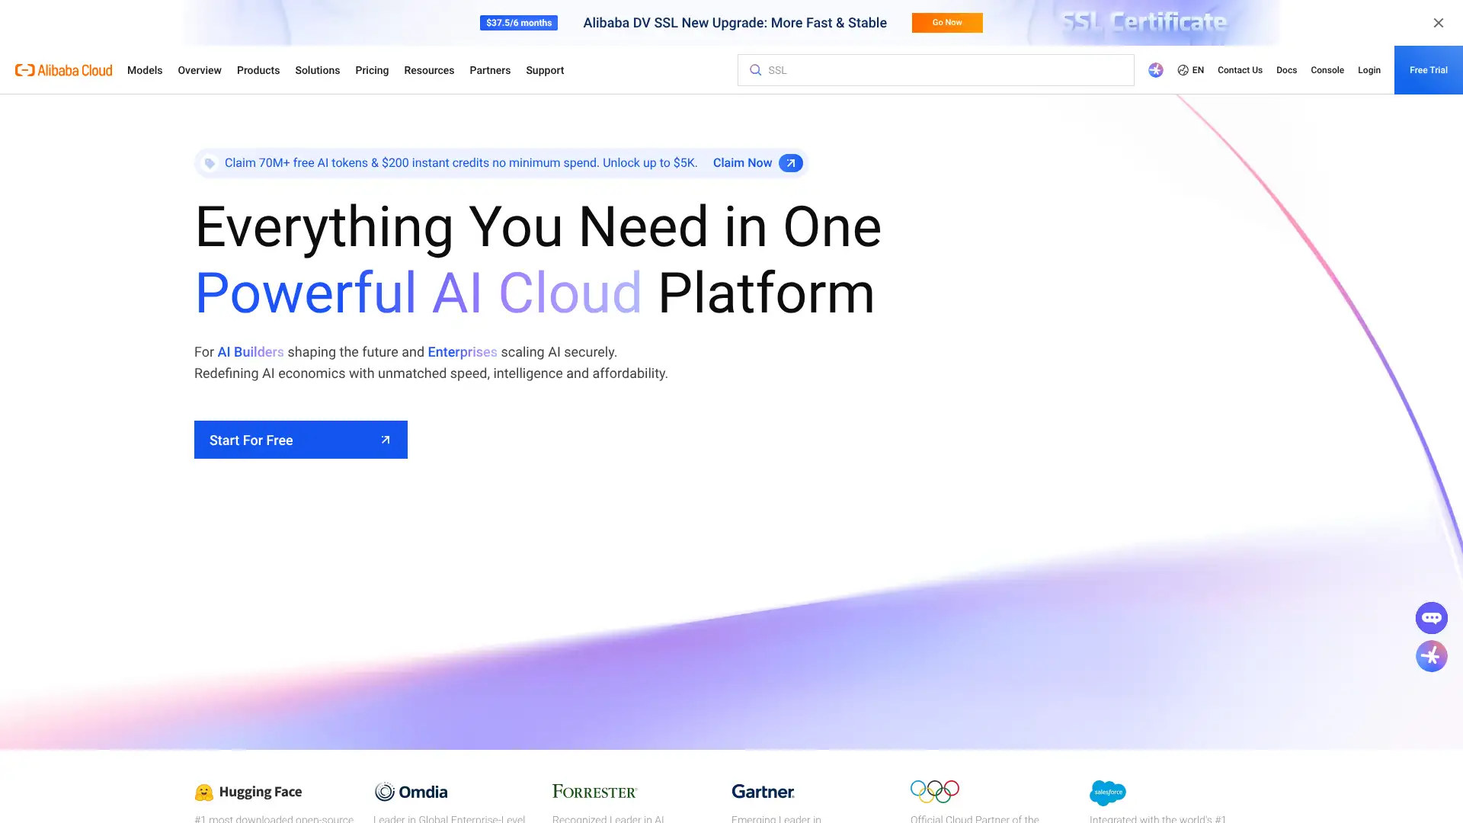
Task: Click the $37.5/6 months price tag
Action: tap(519, 23)
